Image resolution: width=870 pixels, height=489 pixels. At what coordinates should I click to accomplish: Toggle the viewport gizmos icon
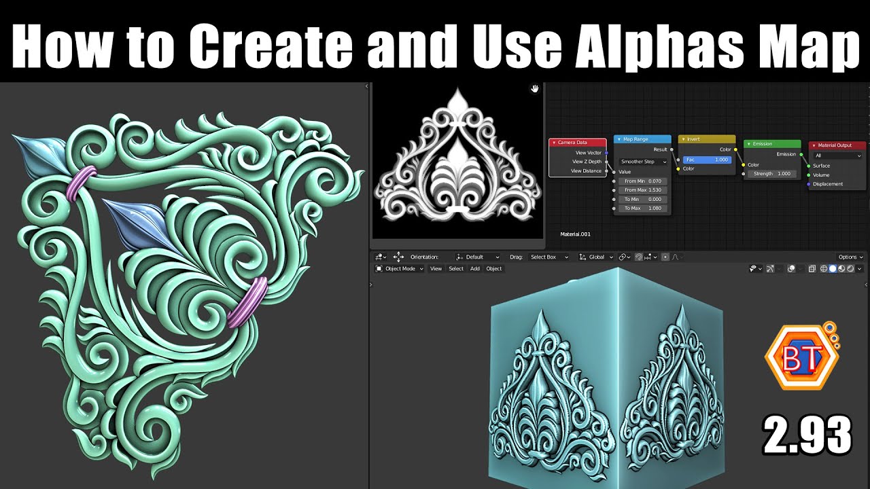tap(770, 268)
